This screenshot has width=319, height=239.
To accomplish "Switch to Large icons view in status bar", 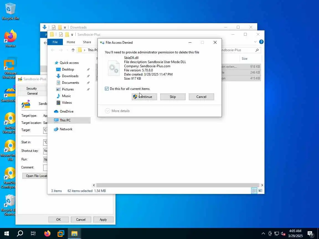I will 260,191.
